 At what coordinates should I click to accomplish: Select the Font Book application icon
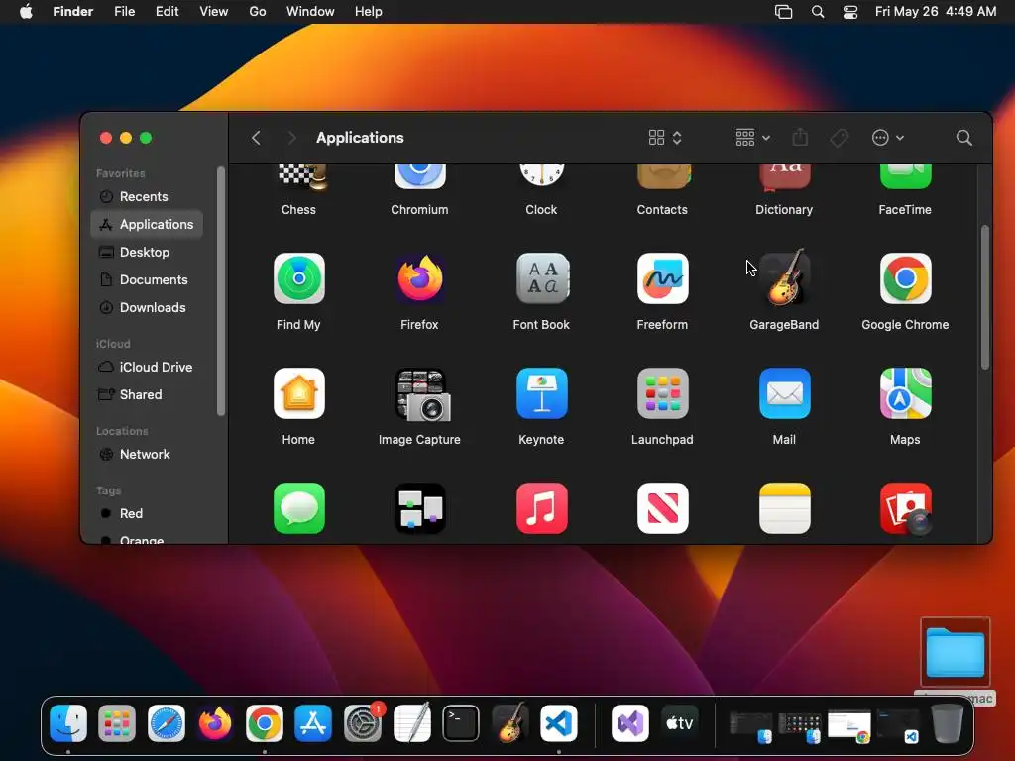pyautogui.click(x=542, y=278)
